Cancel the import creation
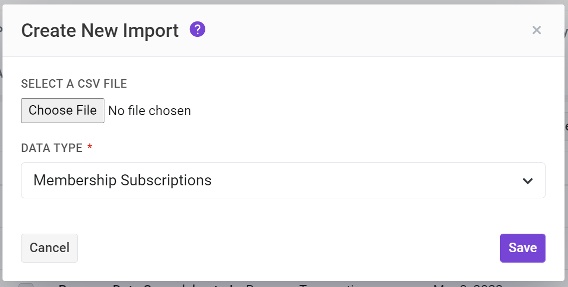568x287 pixels. [x=49, y=248]
